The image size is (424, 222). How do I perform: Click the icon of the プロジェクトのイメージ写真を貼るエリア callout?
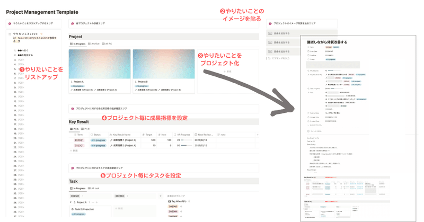270,23
